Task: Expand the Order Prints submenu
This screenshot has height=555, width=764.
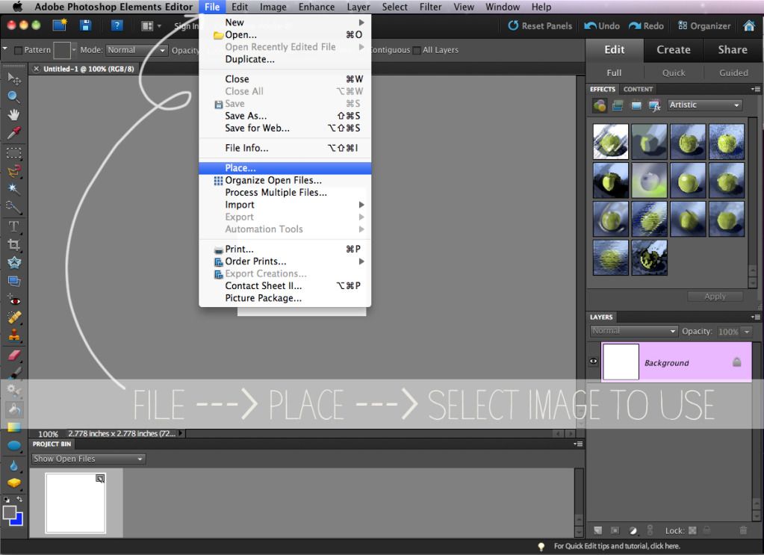Action: click(x=285, y=261)
